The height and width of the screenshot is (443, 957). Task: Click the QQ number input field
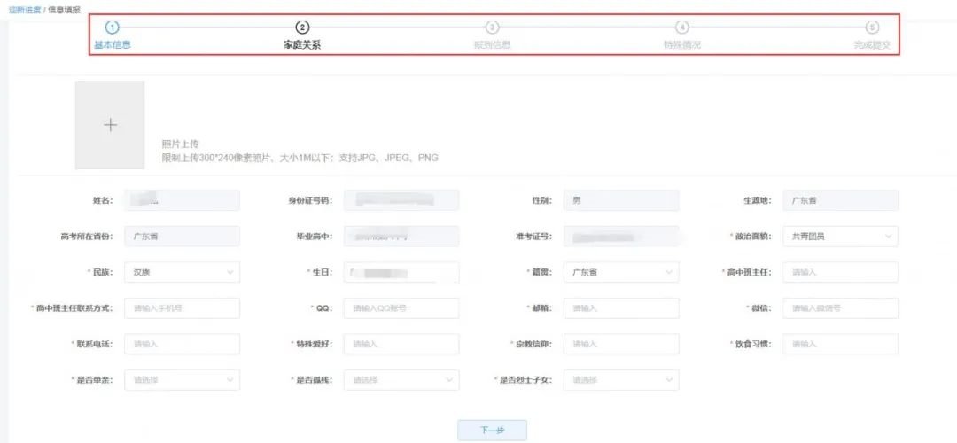coord(401,308)
